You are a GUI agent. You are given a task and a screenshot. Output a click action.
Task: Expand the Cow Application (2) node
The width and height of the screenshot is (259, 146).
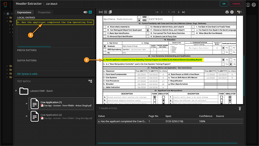pyautogui.click(x=27, y=116)
